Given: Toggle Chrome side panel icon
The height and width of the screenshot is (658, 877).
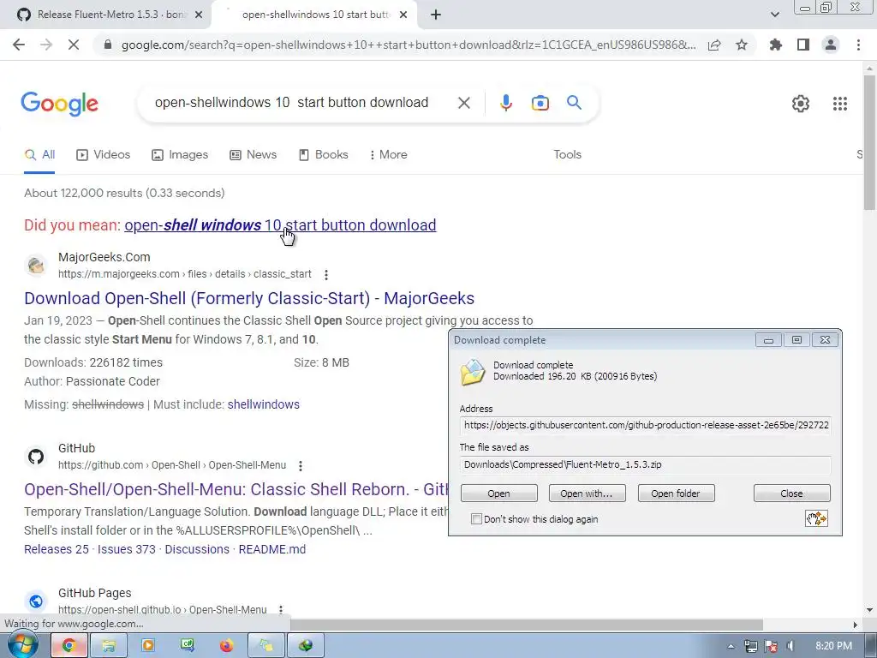Looking at the screenshot, I should (x=803, y=45).
